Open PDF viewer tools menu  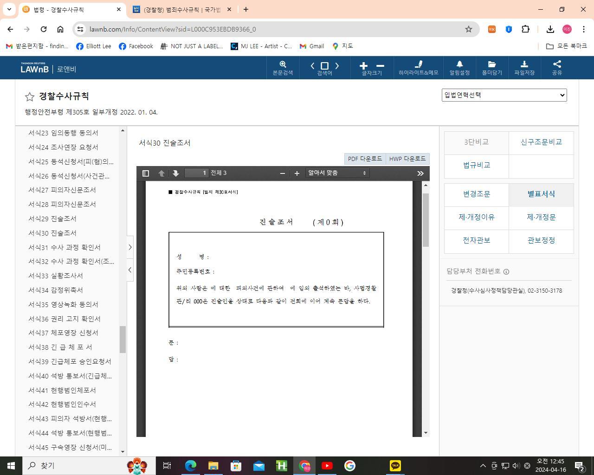pyautogui.click(x=420, y=173)
